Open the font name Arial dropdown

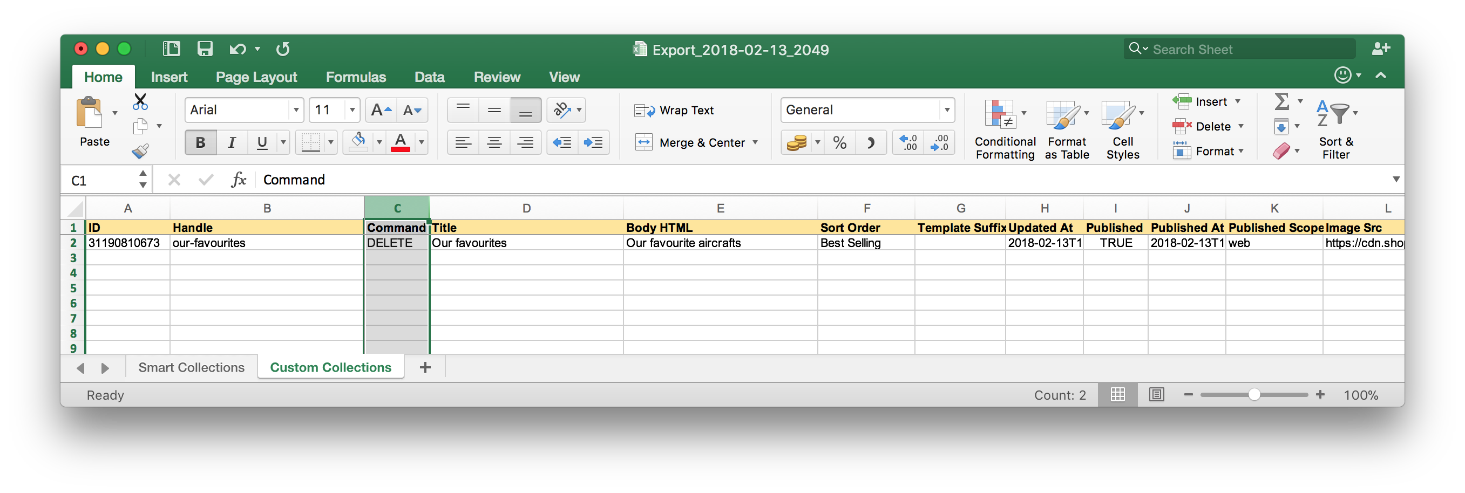pyautogui.click(x=296, y=110)
